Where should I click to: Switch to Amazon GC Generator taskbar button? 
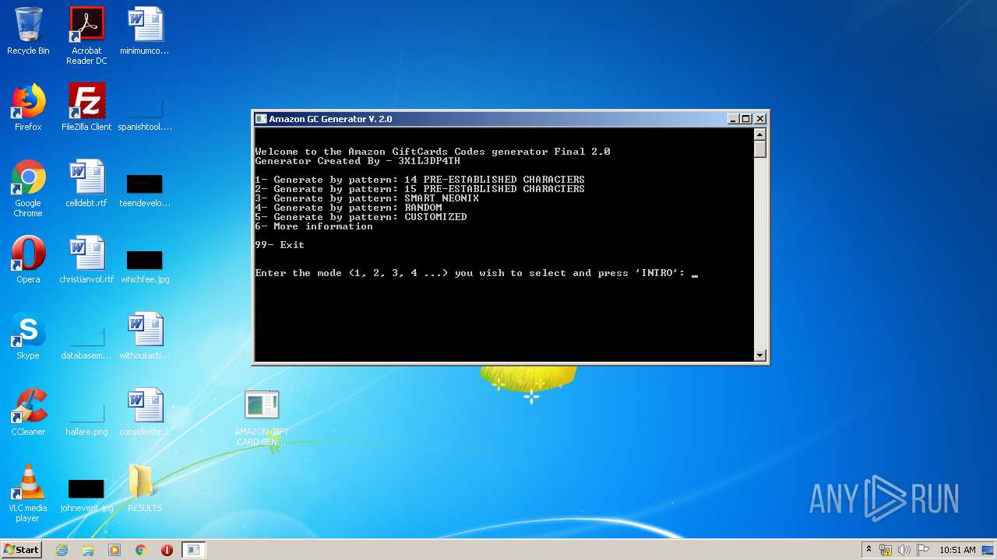tap(194, 550)
